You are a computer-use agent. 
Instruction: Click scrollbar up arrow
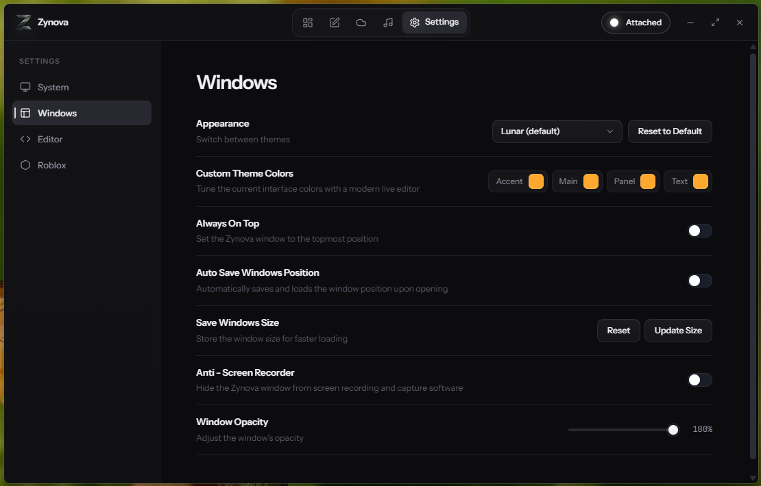click(x=753, y=47)
